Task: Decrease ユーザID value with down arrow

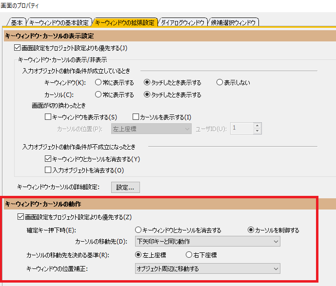Action: pyautogui.click(x=257, y=131)
